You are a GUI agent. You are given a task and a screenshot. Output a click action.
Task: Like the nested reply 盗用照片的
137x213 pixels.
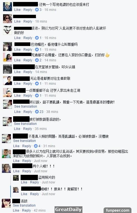click(24, 182)
